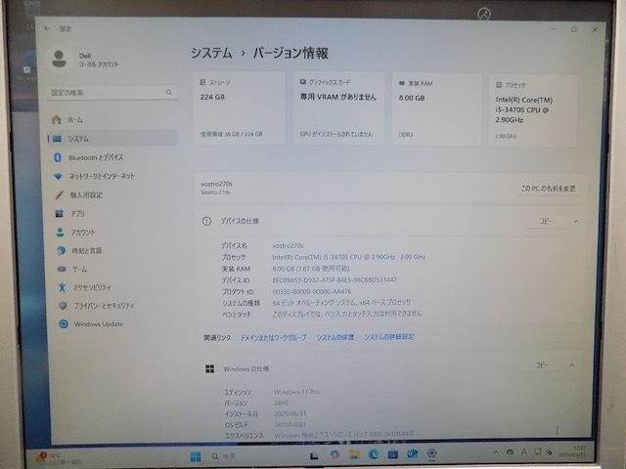
Task: Click the 24H2 version text
Action: (282, 403)
